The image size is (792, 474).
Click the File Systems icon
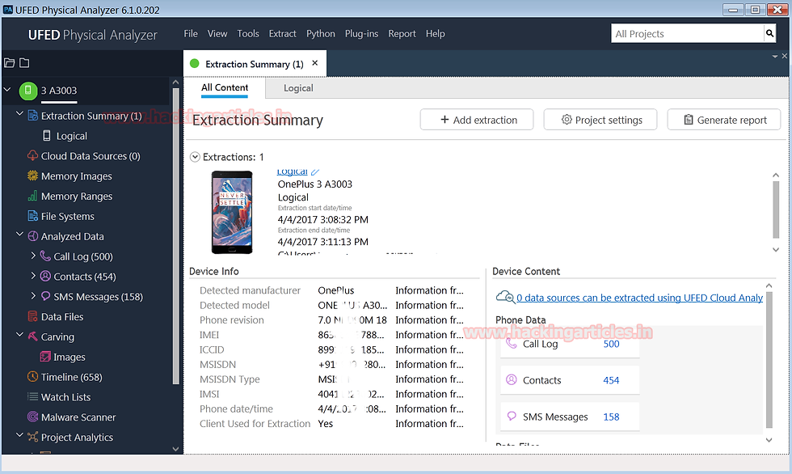point(33,216)
